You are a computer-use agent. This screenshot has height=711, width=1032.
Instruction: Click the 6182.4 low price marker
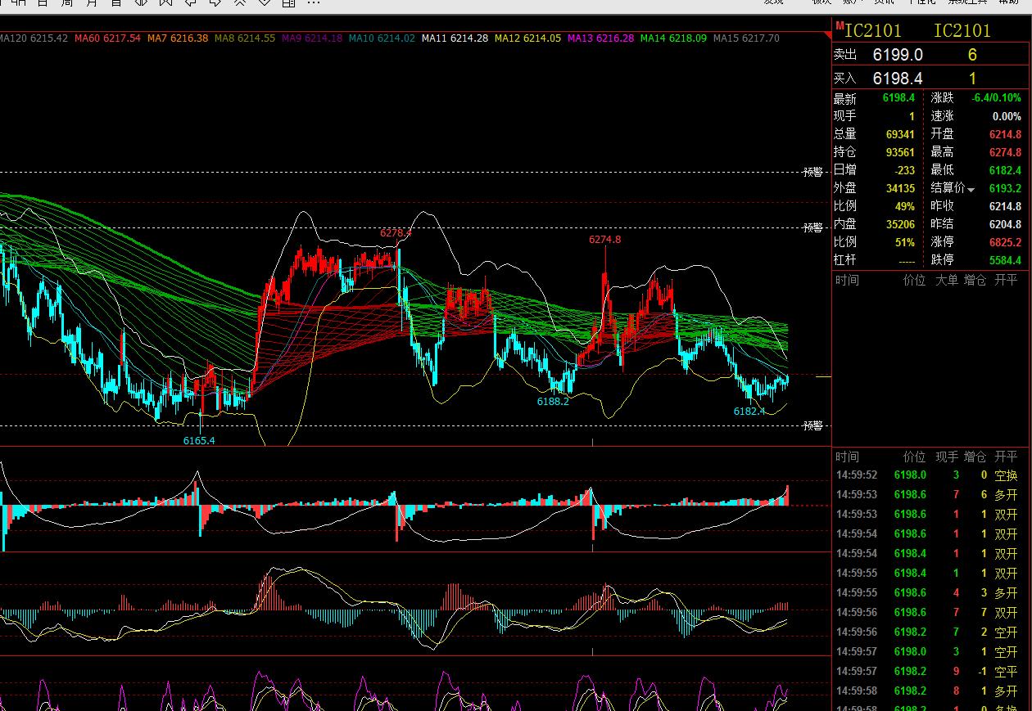(x=749, y=412)
